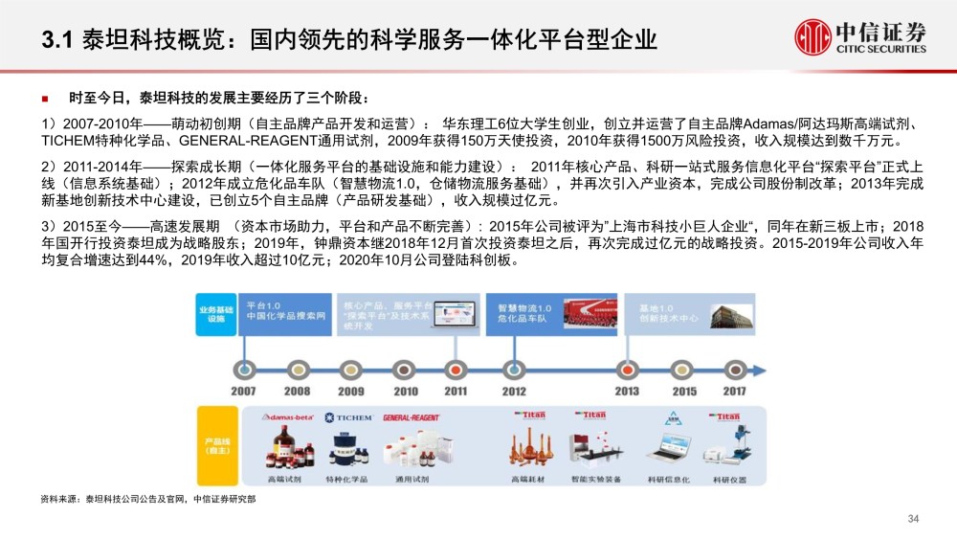
Task: Click the 2010 timeline circle marker
Action: pyautogui.click(x=404, y=370)
